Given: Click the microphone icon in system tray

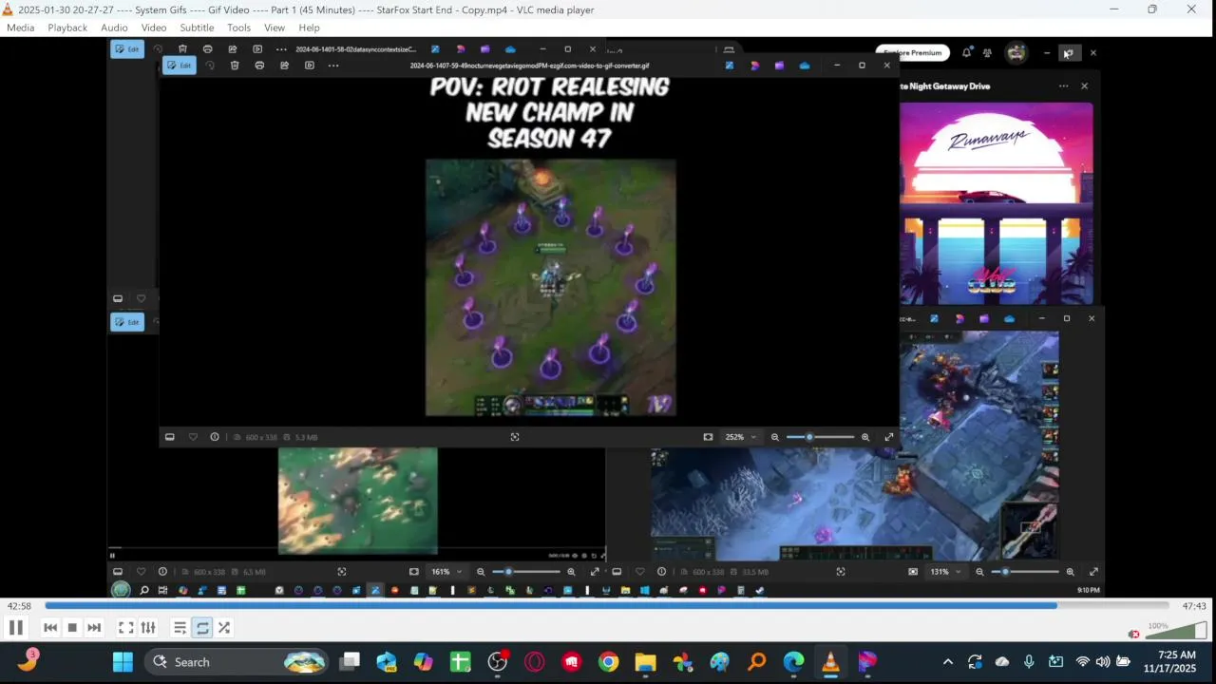Looking at the screenshot, I should point(1029,662).
